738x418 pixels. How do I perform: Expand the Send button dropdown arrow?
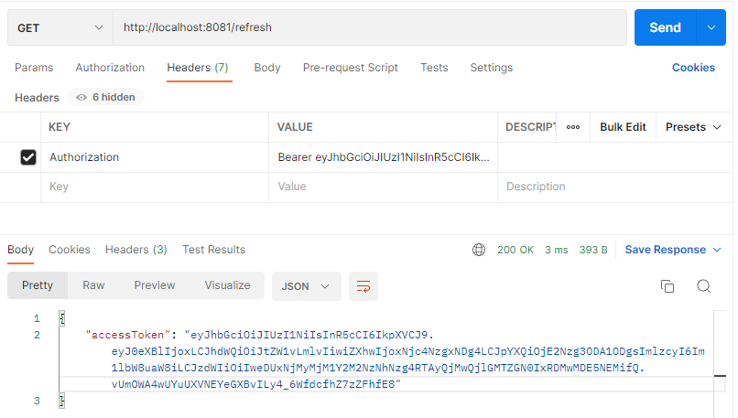click(711, 27)
